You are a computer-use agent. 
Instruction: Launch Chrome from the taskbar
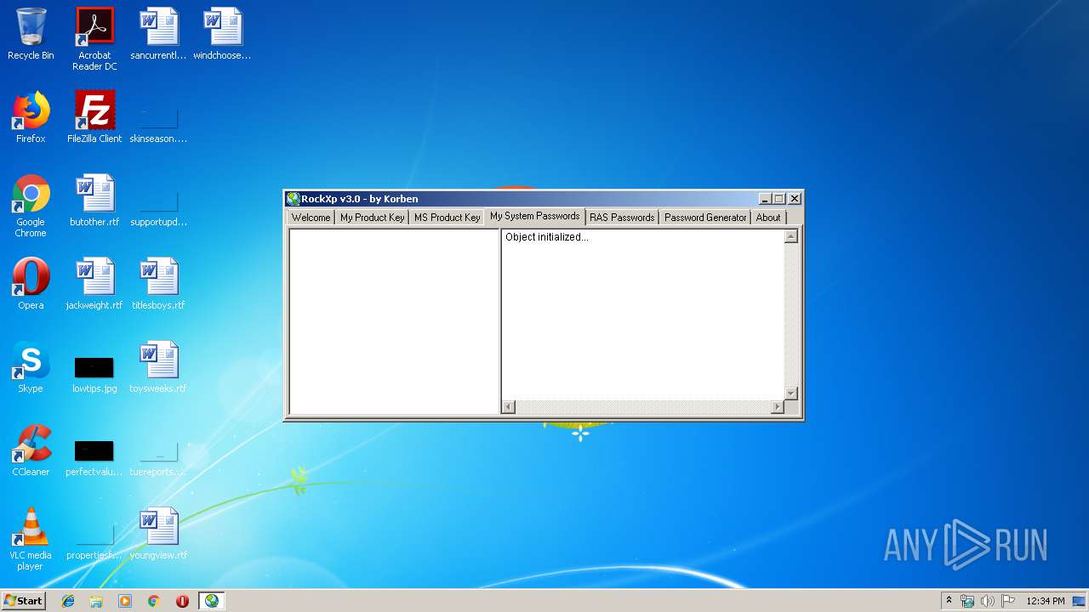(x=154, y=601)
